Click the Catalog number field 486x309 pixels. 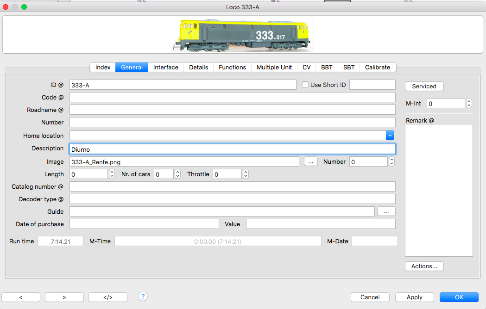click(233, 186)
